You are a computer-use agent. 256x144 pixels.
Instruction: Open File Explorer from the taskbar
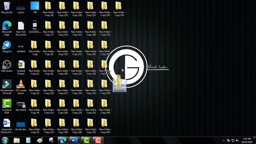(17, 140)
